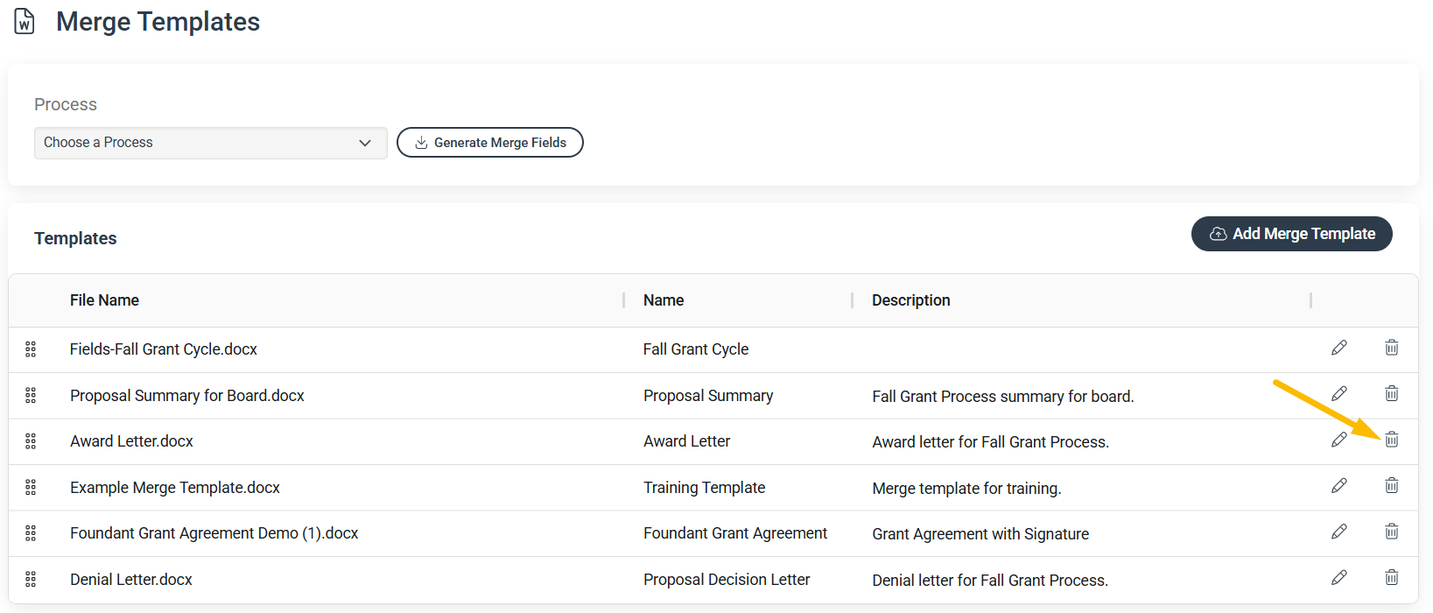Edit the Fall Grant Cycle template
Screen dimensions: 1433x613
[1338, 348]
